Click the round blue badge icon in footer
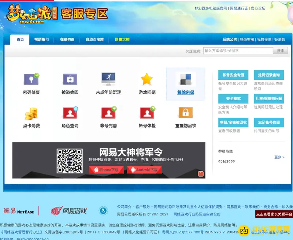 103,211
